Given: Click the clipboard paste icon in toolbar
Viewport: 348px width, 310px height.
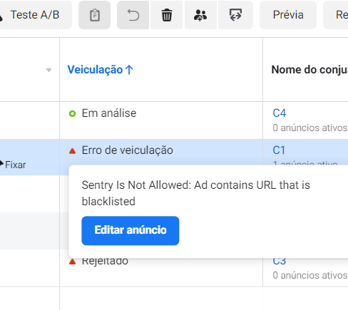Looking at the screenshot, I should pos(95,15).
